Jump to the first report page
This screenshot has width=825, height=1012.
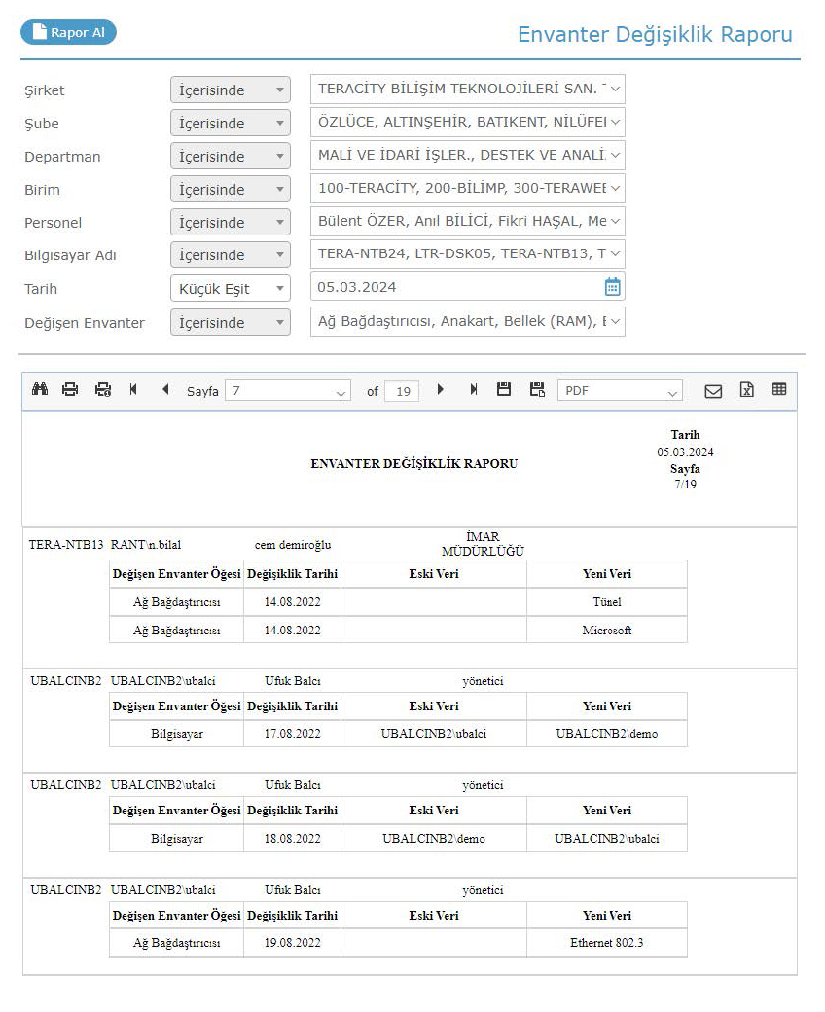133,389
